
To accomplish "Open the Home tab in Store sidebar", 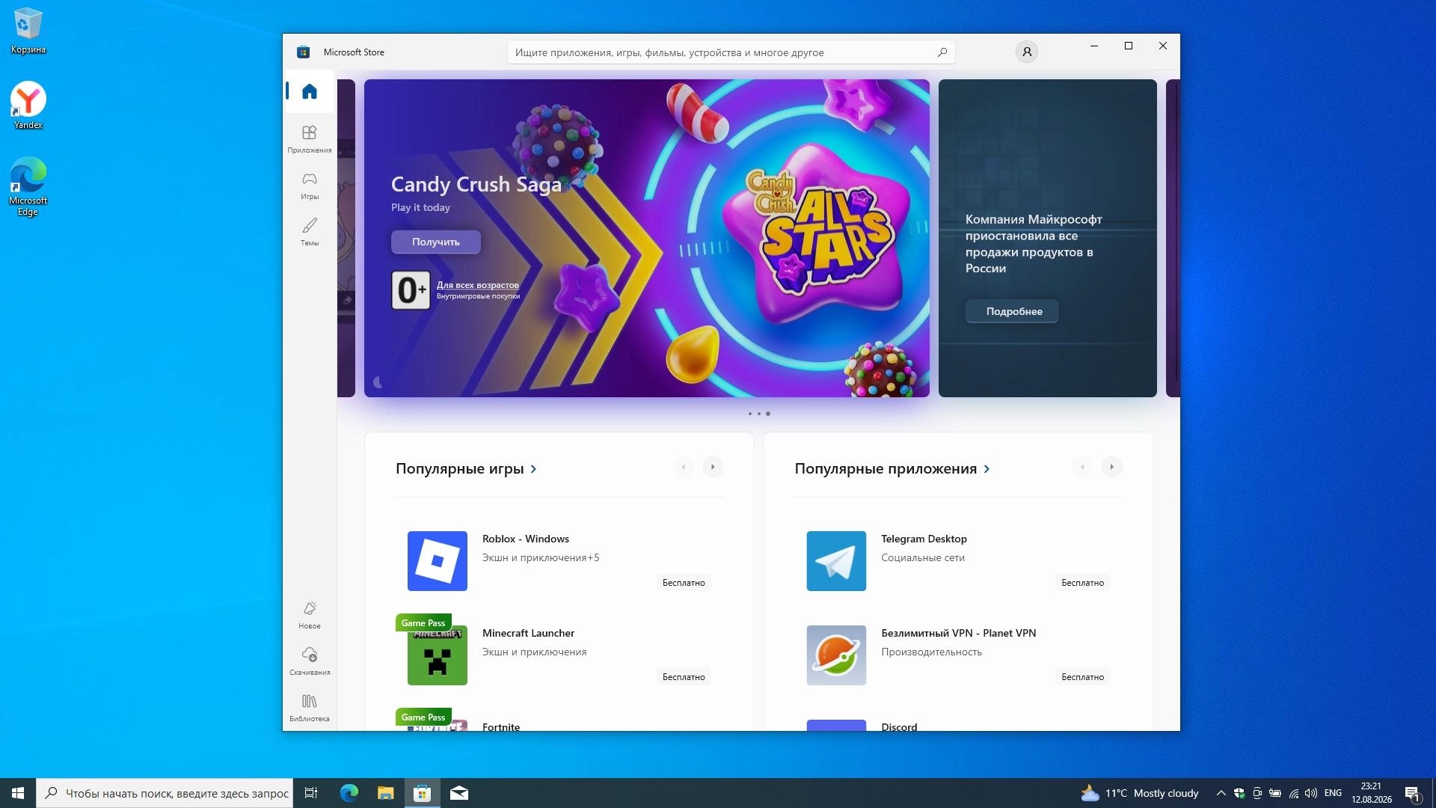I will point(310,91).
